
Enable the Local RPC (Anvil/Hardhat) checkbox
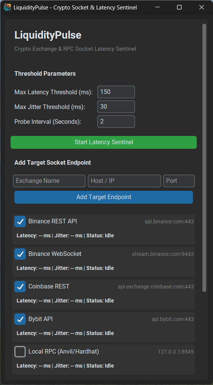(20, 352)
